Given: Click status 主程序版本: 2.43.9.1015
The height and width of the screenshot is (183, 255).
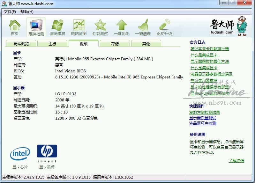Looking at the screenshot, I should tap(23, 177).
